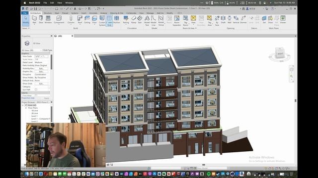This screenshot has height=178, width=318.
Task: Click Edit for Visibility/Graphics overrides
Action: point(41,68)
